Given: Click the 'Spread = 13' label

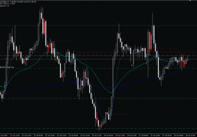Looking at the screenshot, I should (x=4, y=6).
